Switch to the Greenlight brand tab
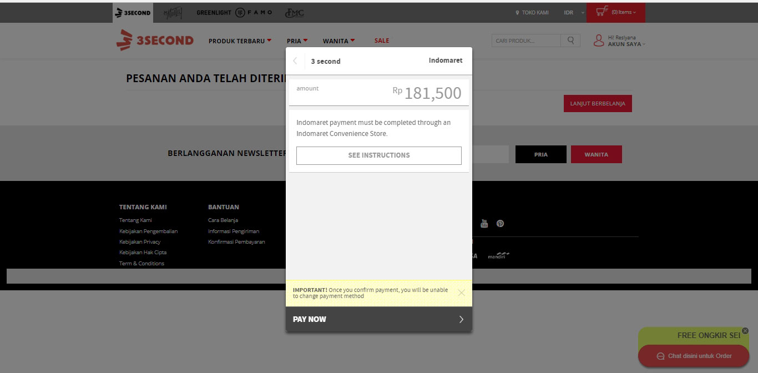This screenshot has height=373, width=758. pos(214,13)
